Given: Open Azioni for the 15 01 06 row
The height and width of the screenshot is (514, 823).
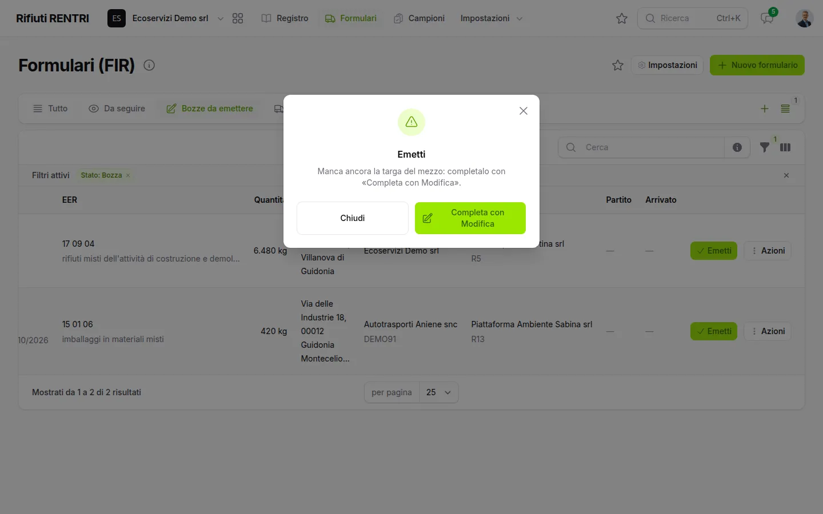Looking at the screenshot, I should click(768, 331).
